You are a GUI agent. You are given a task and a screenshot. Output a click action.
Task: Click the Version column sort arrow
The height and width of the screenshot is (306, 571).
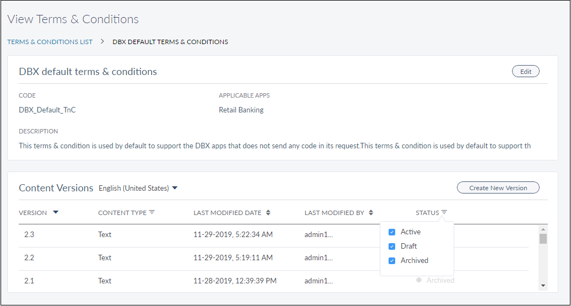(x=56, y=213)
